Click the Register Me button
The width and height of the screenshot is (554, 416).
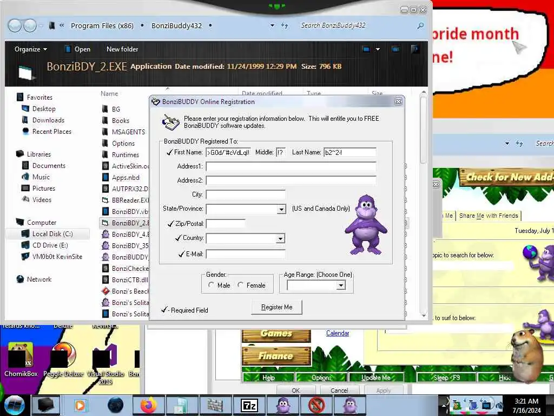[x=276, y=307]
